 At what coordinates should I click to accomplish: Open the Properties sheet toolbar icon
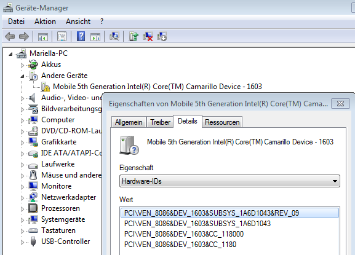click(62, 36)
